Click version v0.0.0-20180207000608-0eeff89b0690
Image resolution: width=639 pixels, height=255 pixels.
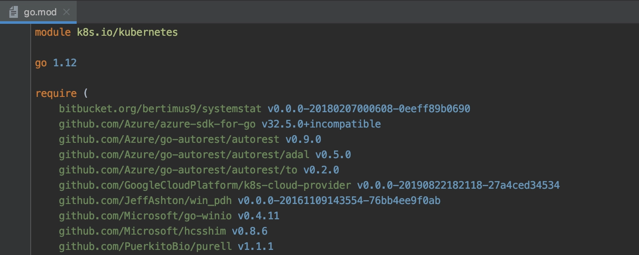click(x=369, y=109)
